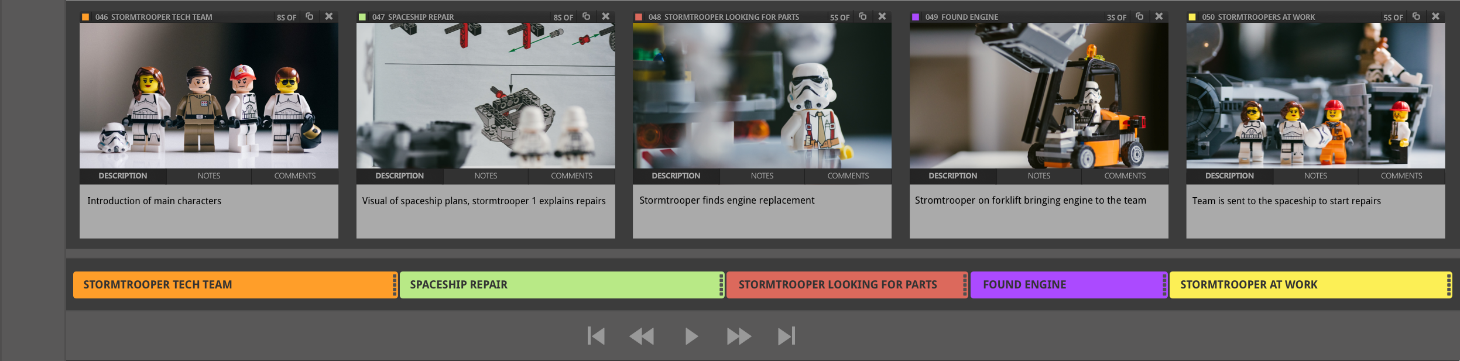Delete panel 048 via its X icon
The image size is (1460, 361).
[x=882, y=16]
